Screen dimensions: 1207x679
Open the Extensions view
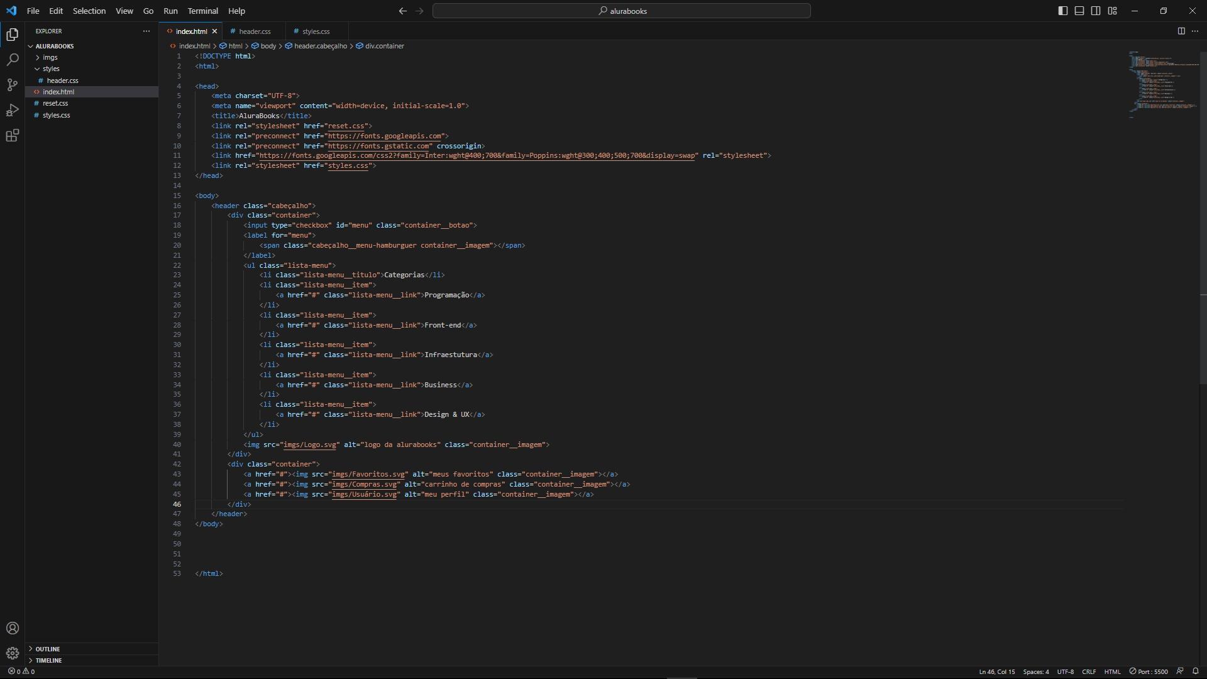12,136
